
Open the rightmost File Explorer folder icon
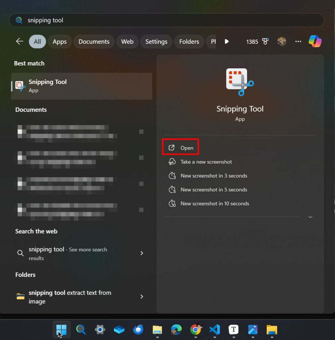[272, 330]
